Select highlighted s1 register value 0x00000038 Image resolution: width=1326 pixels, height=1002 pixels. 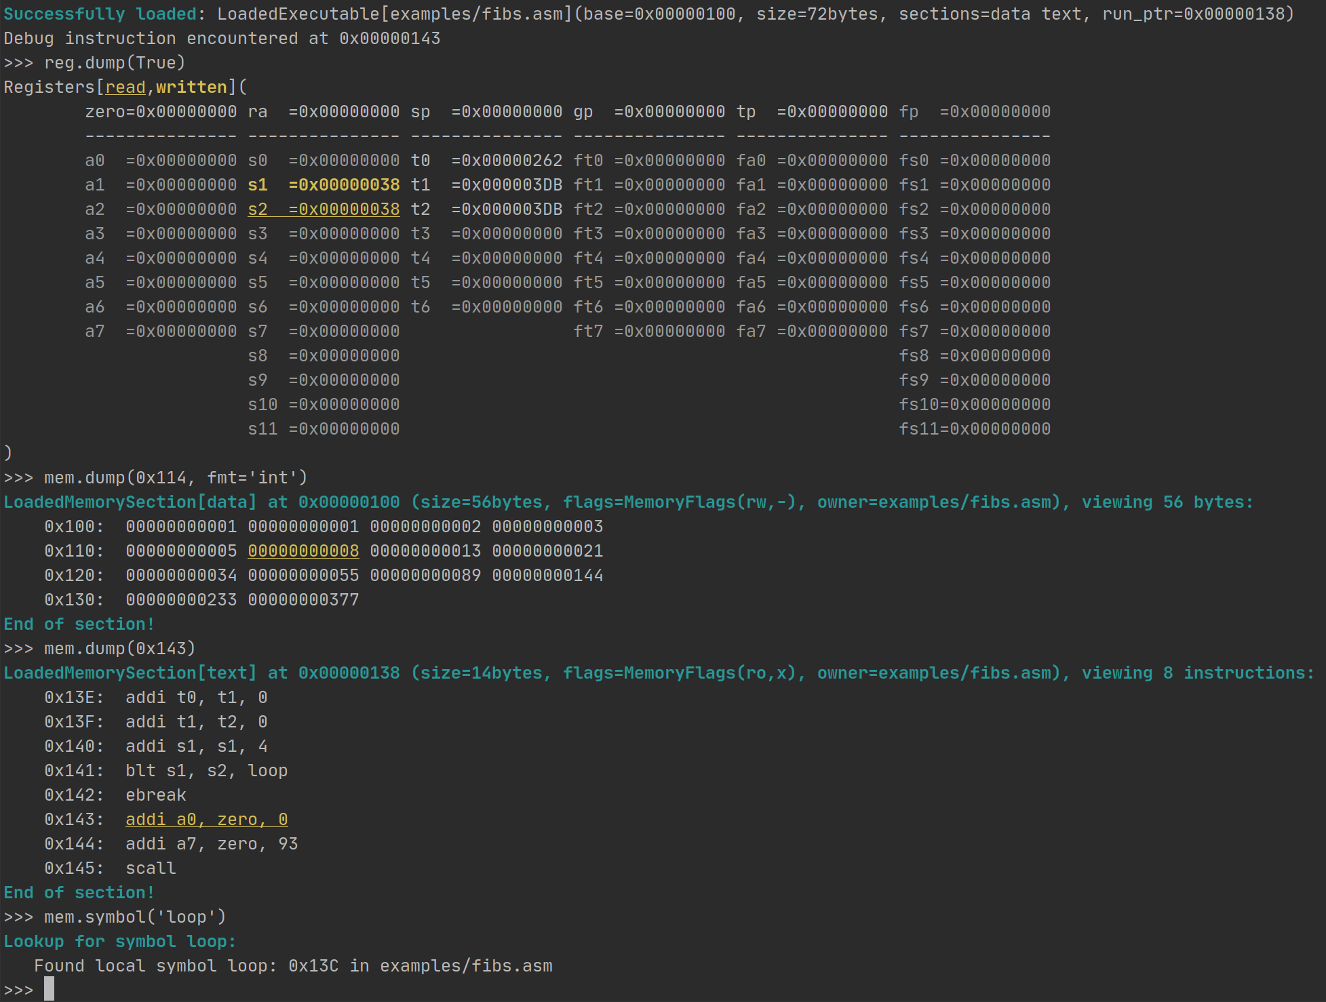(x=345, y=185)
